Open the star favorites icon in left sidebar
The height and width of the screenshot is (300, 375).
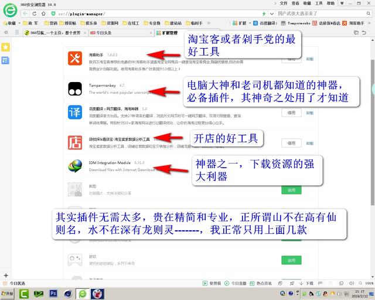pyautogui.click(x=5, y=47)
